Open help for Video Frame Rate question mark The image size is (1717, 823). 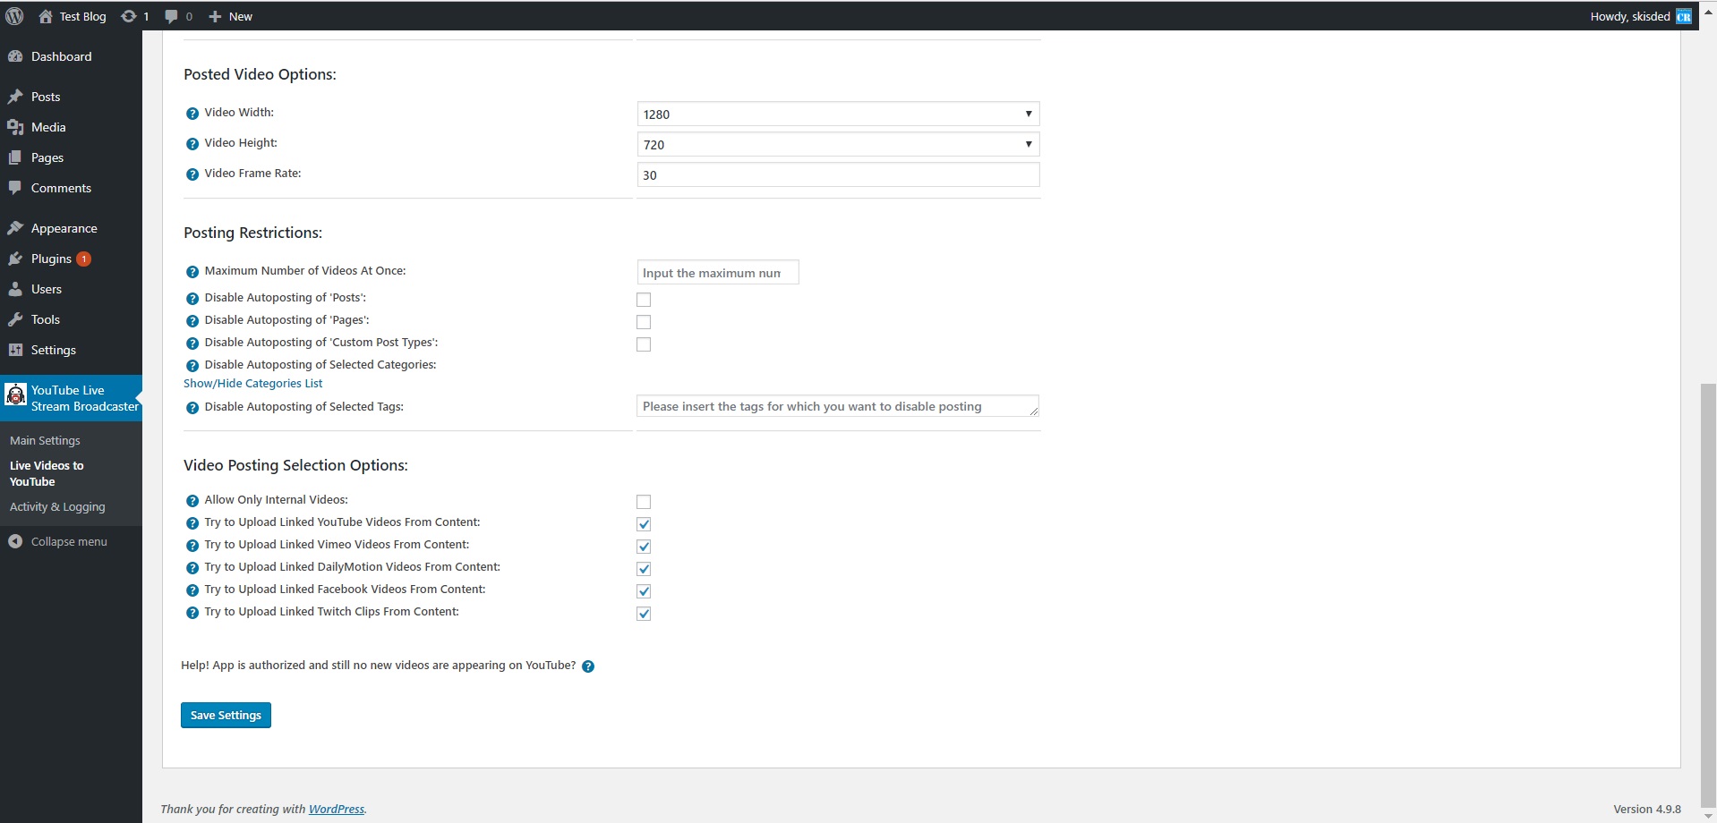tap(191, 174)
